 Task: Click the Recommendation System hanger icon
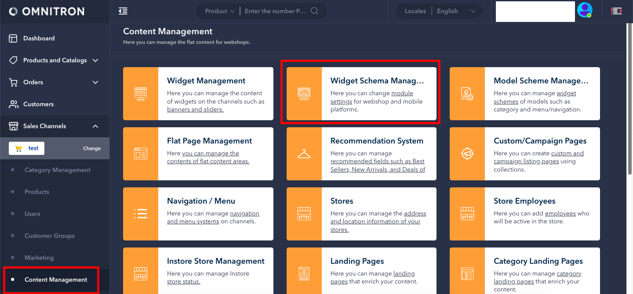[304, 154]
